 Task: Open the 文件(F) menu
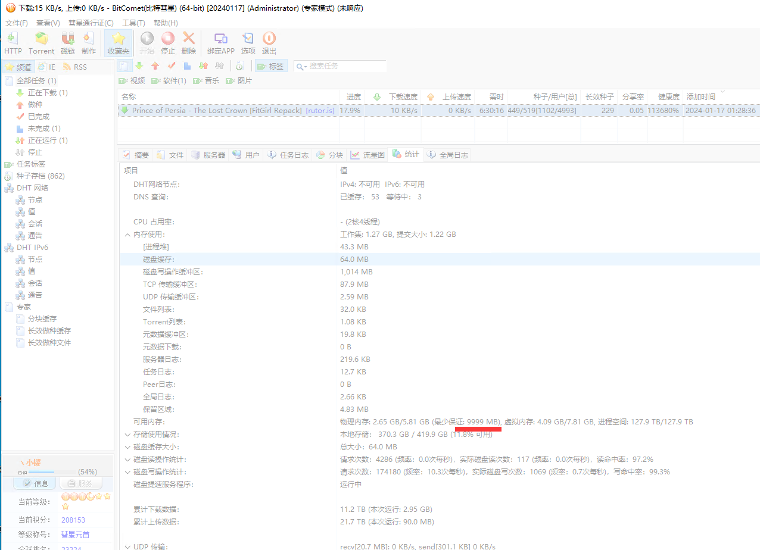(x=17, y=23)
